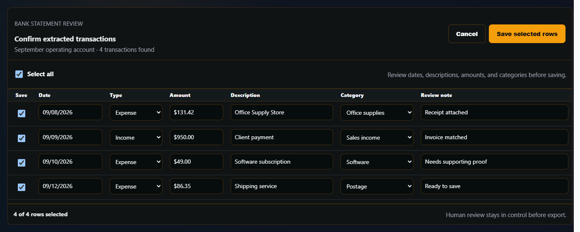Edit the $131.42 amount field
This screenshot has height=232, width=580.
[196, 112]
